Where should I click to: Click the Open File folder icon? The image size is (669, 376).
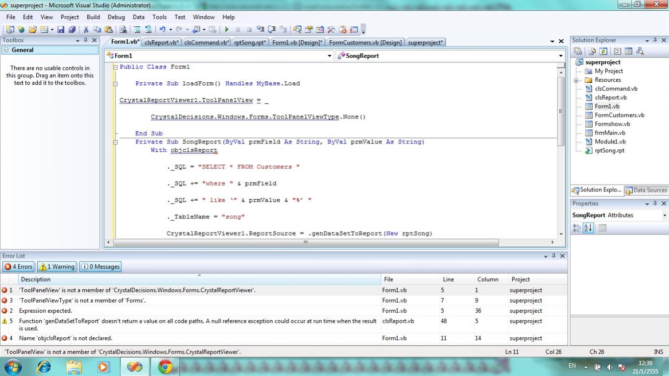32,29
